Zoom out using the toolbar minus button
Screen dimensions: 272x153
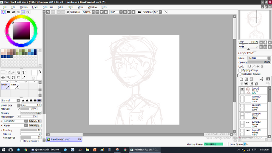pyautogui.click(x=97, y=12)
